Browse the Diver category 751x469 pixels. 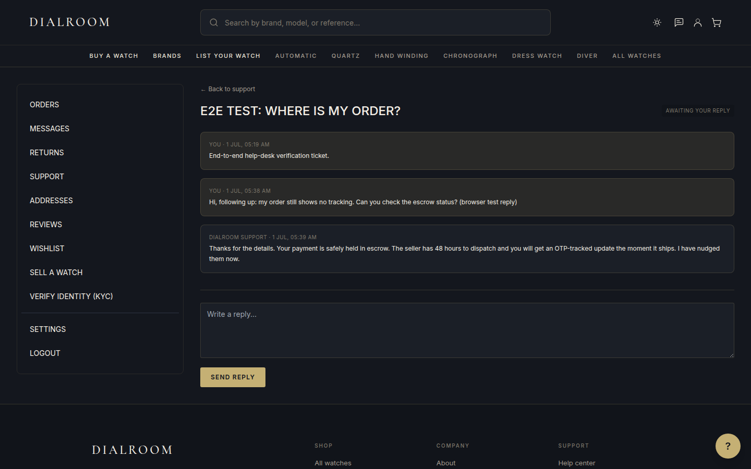click(x=587, y=56)
